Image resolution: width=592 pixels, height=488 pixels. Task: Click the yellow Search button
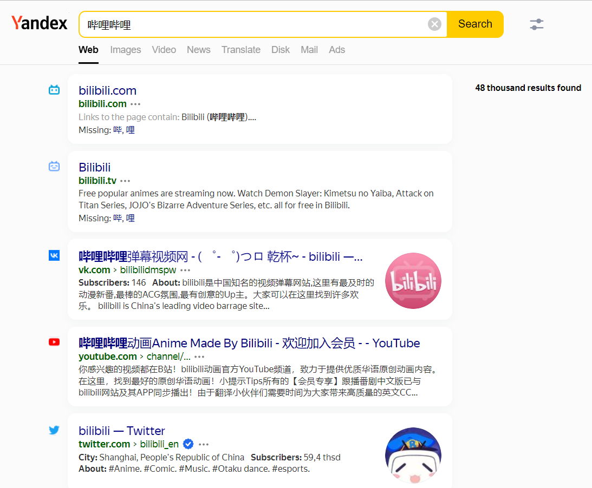[x=475, y=24]
